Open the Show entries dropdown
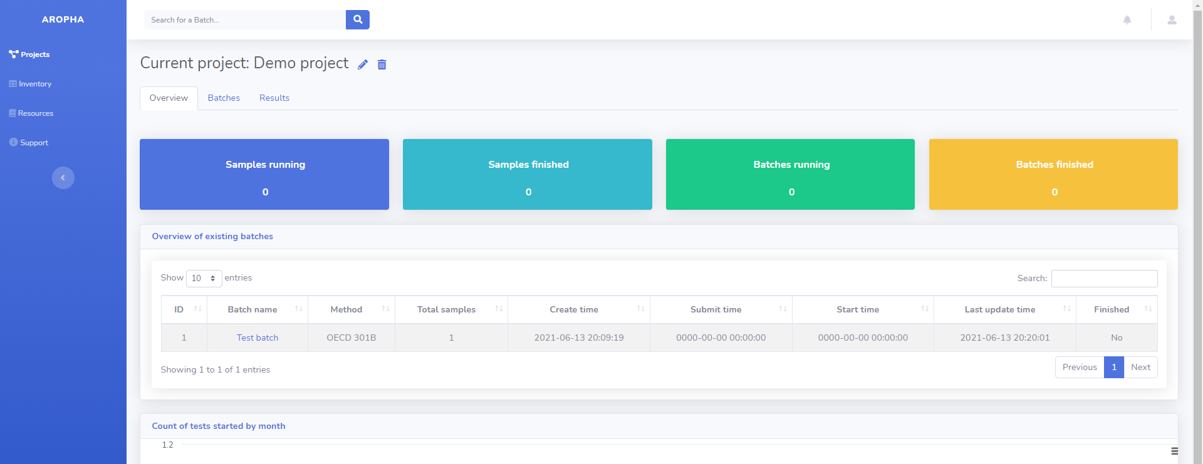 point(204,278)
